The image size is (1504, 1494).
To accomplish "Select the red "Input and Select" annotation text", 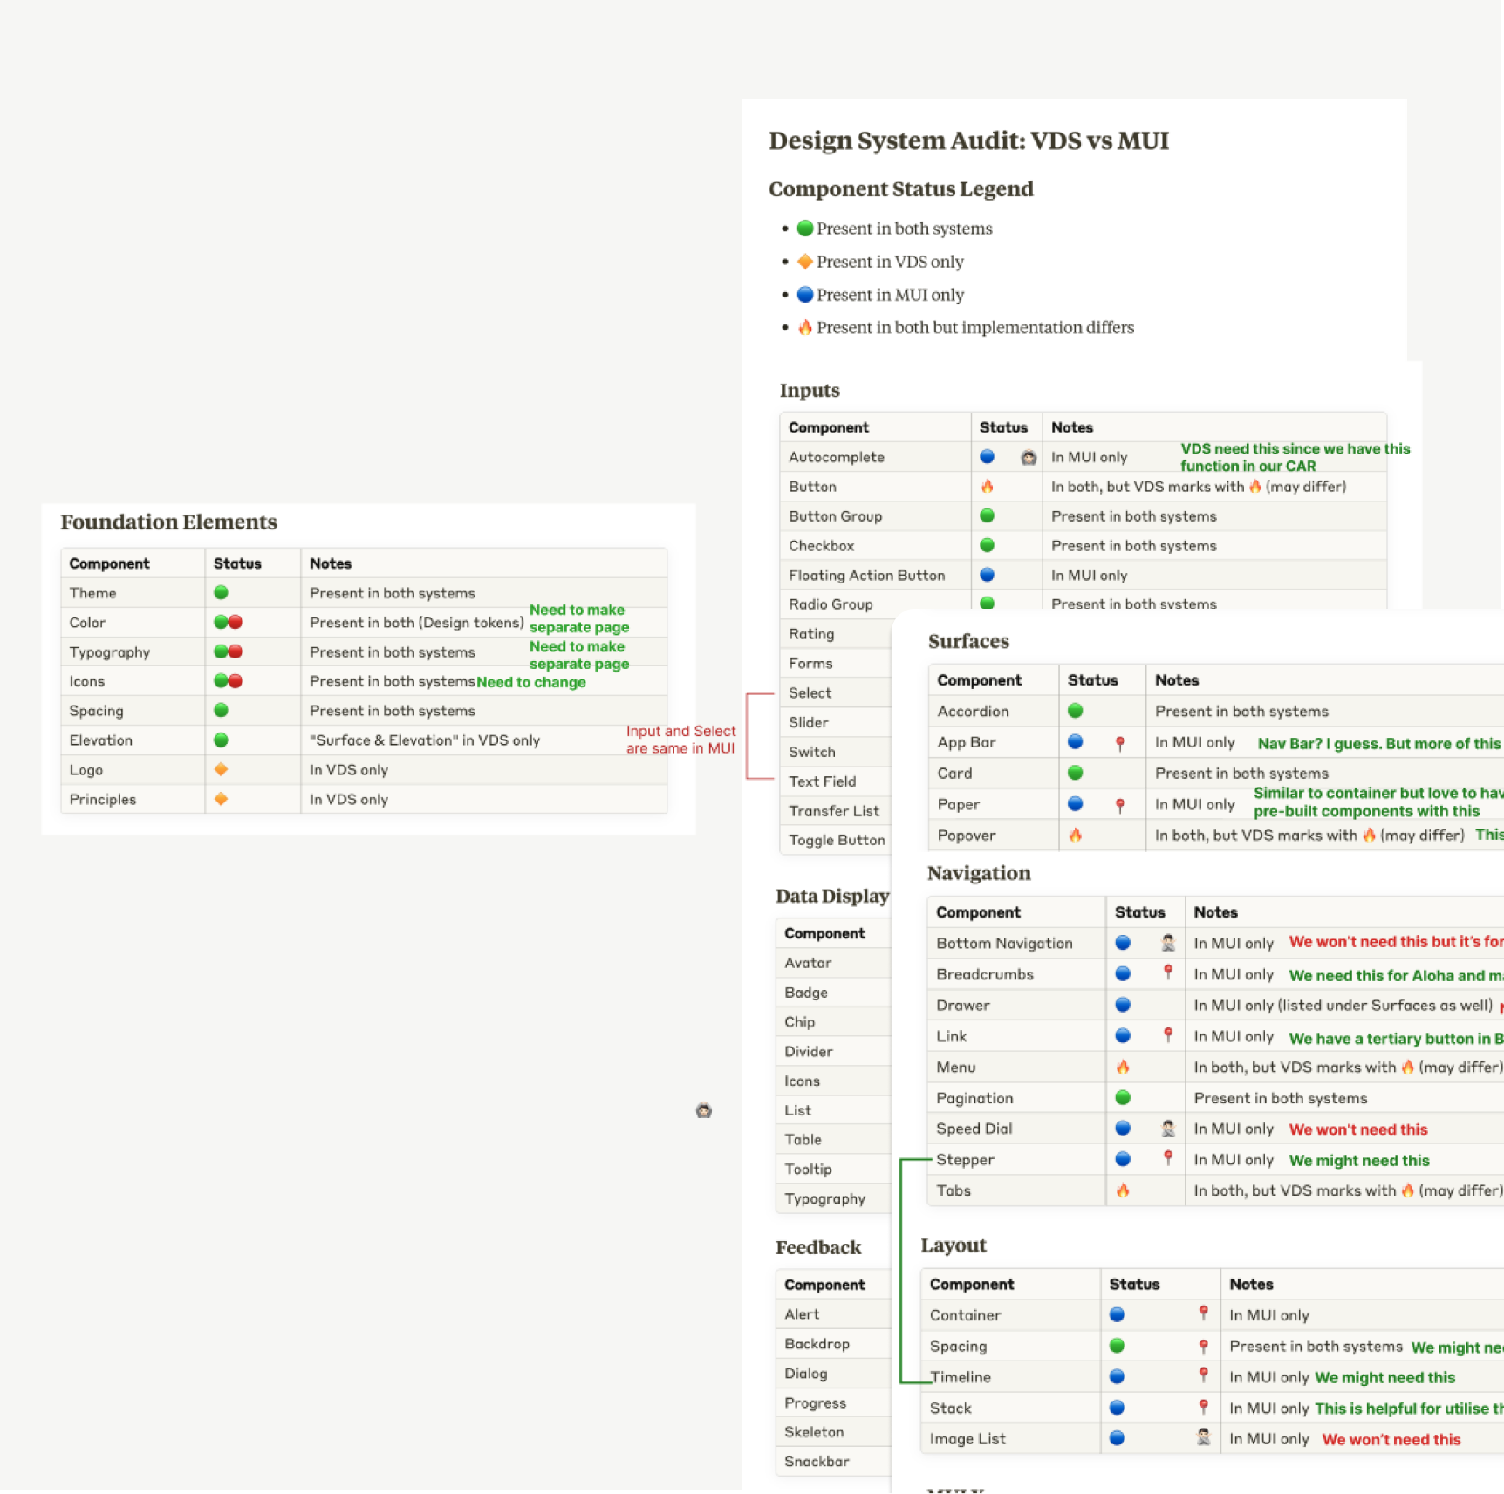I will (680, 740).
